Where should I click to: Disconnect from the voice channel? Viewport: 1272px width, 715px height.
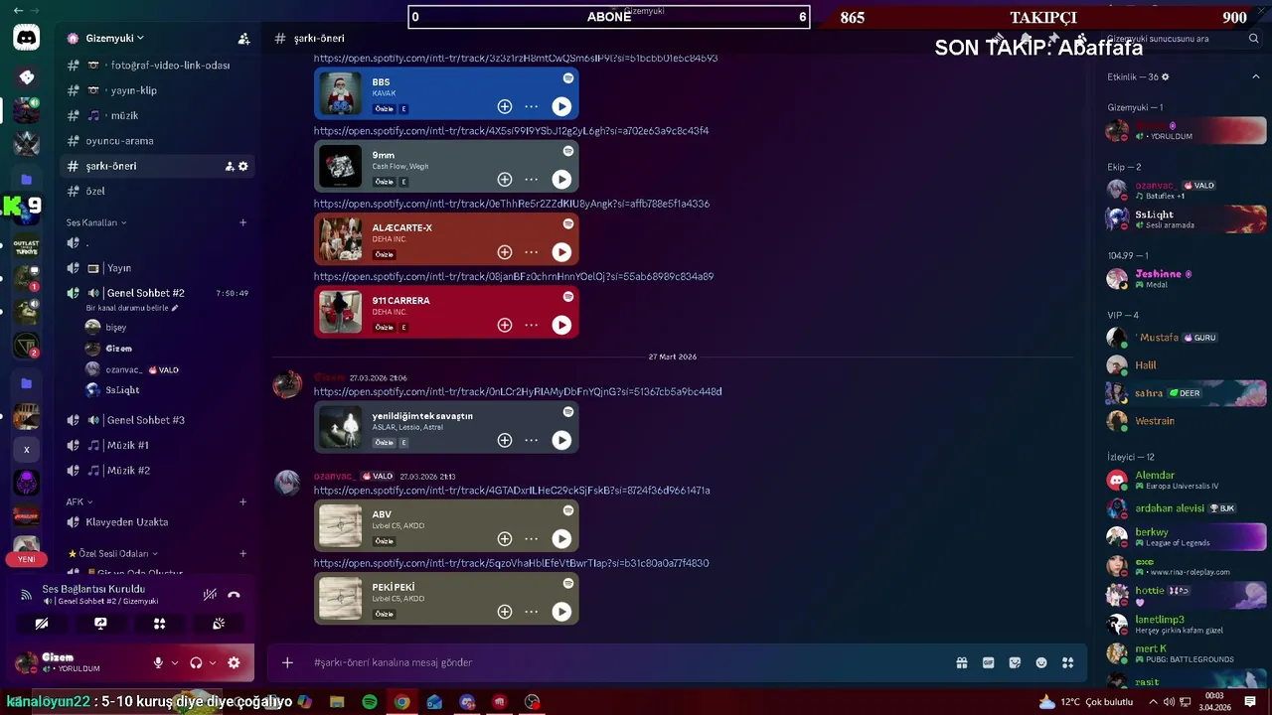pyautogui.click(x=234, y=595)
